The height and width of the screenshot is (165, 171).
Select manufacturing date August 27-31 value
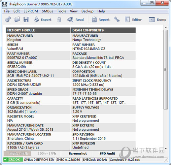(30, 130)
